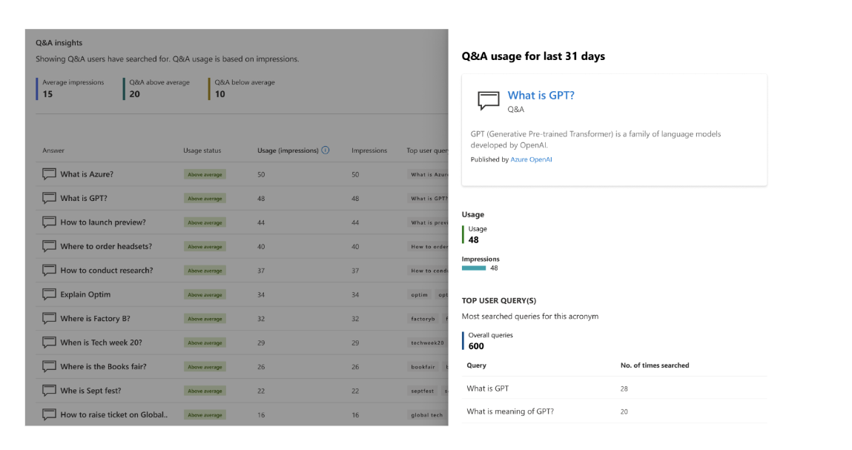Viewport: 852px width, 450px height.
Task: Sort by the Usage status column header
Action: click(x=202, y=150)
